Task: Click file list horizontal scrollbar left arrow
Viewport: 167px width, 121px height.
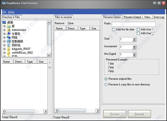Action: coord(4,112)
